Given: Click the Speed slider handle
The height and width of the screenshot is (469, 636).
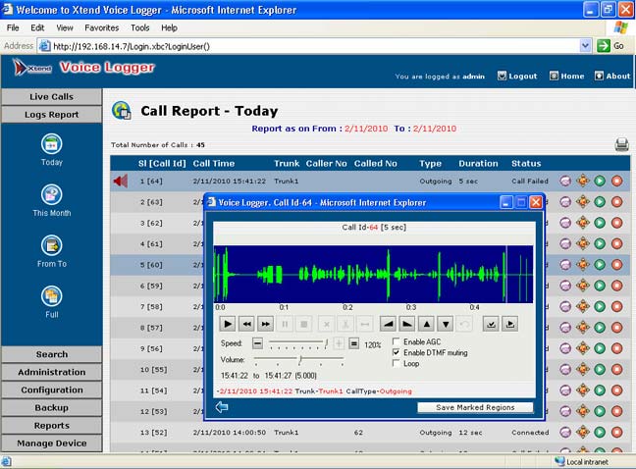Looking at the screenshot, I should click(326, 343).
